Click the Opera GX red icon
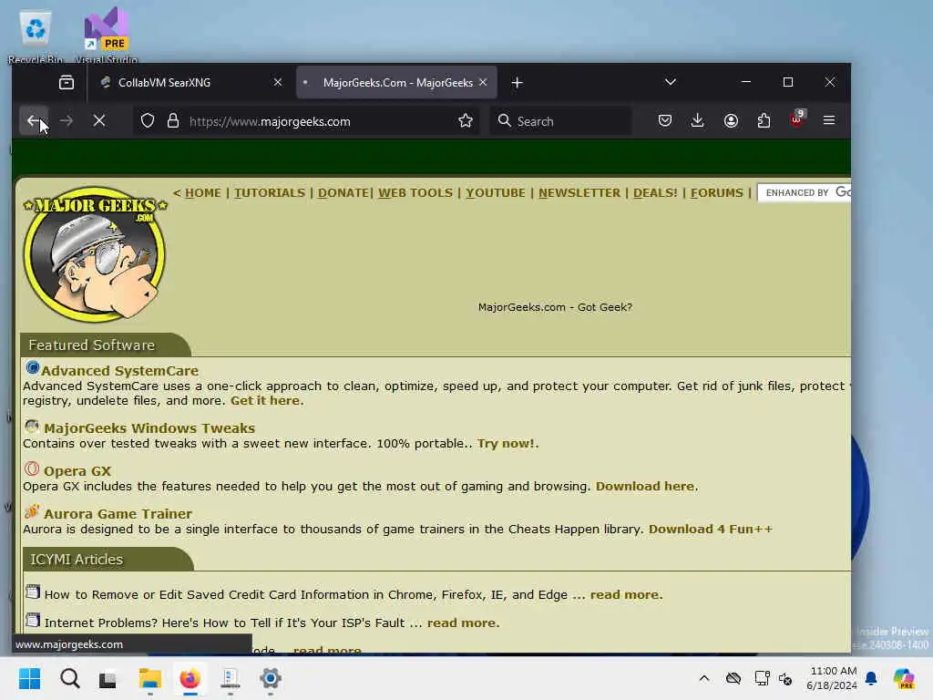933x700 pixels. pos(32,469)
